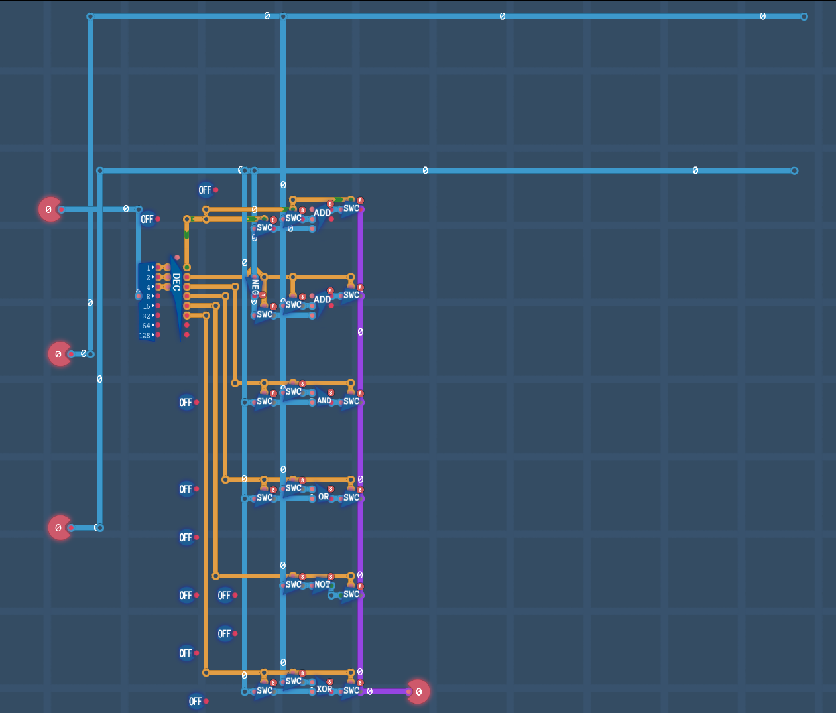
Task: Click the middle red input pin showing 0
Action: (60, 354)
